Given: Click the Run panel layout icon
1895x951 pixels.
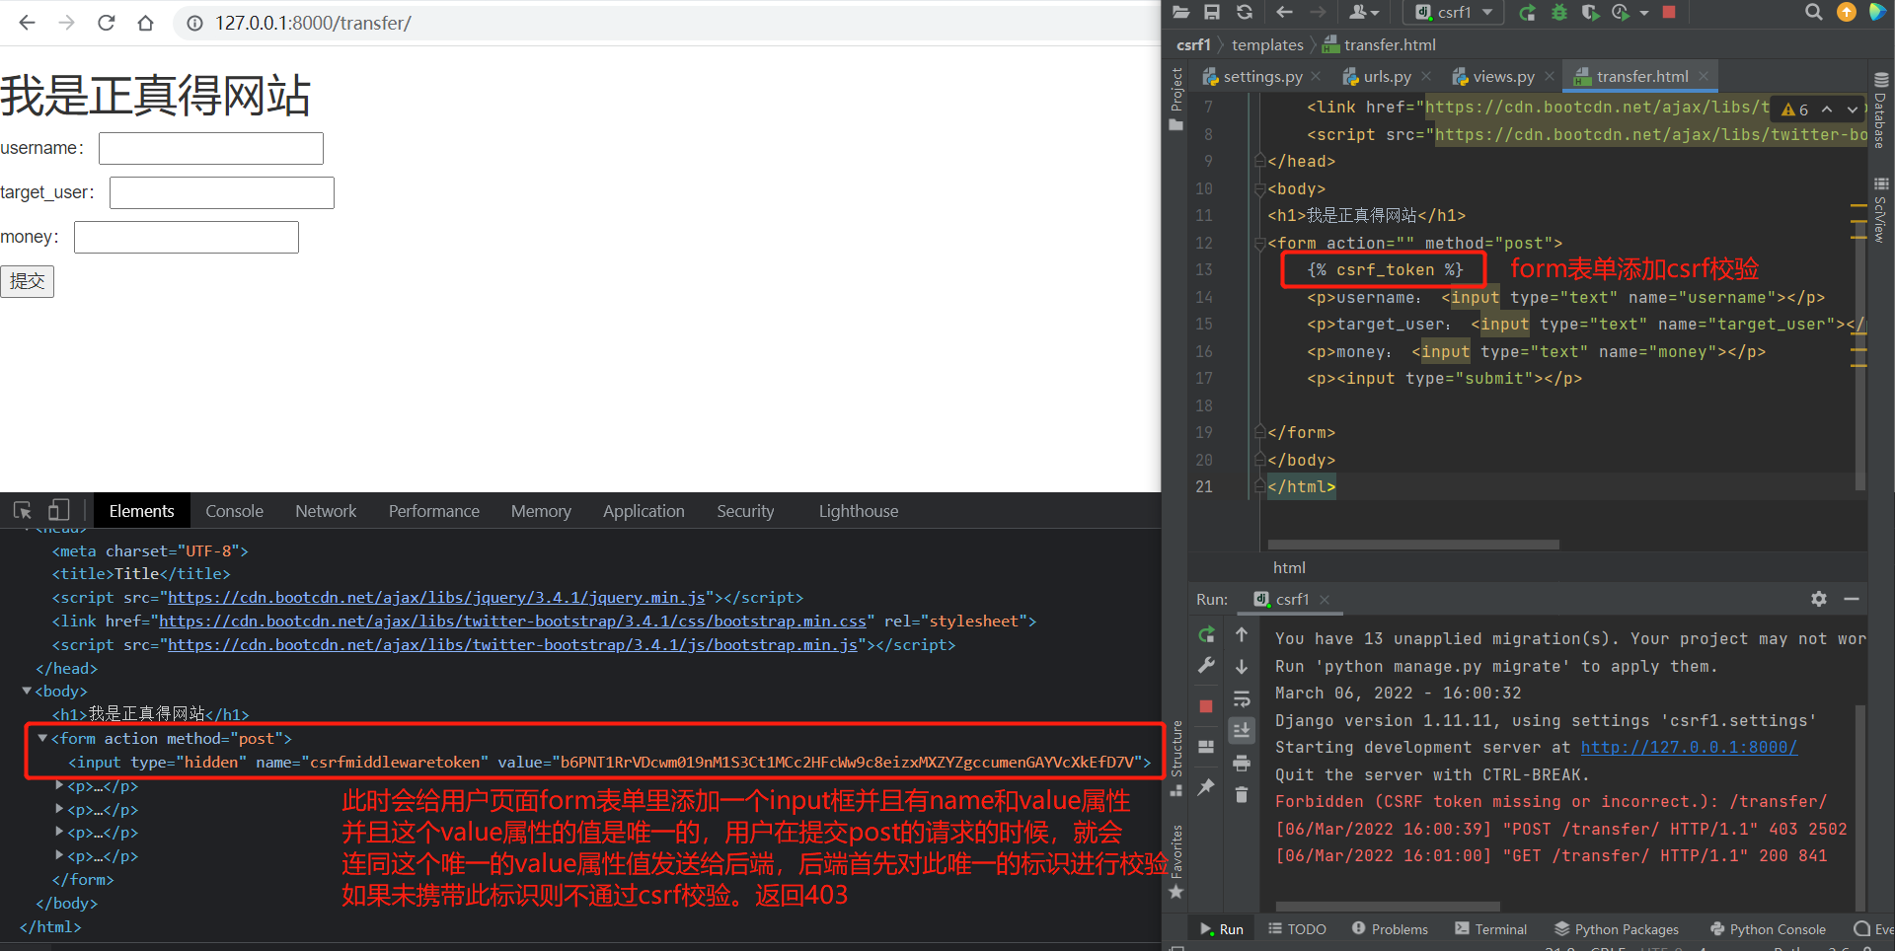Looking at the screenshot, I should pyautogui.click(x=1206, y=747).
